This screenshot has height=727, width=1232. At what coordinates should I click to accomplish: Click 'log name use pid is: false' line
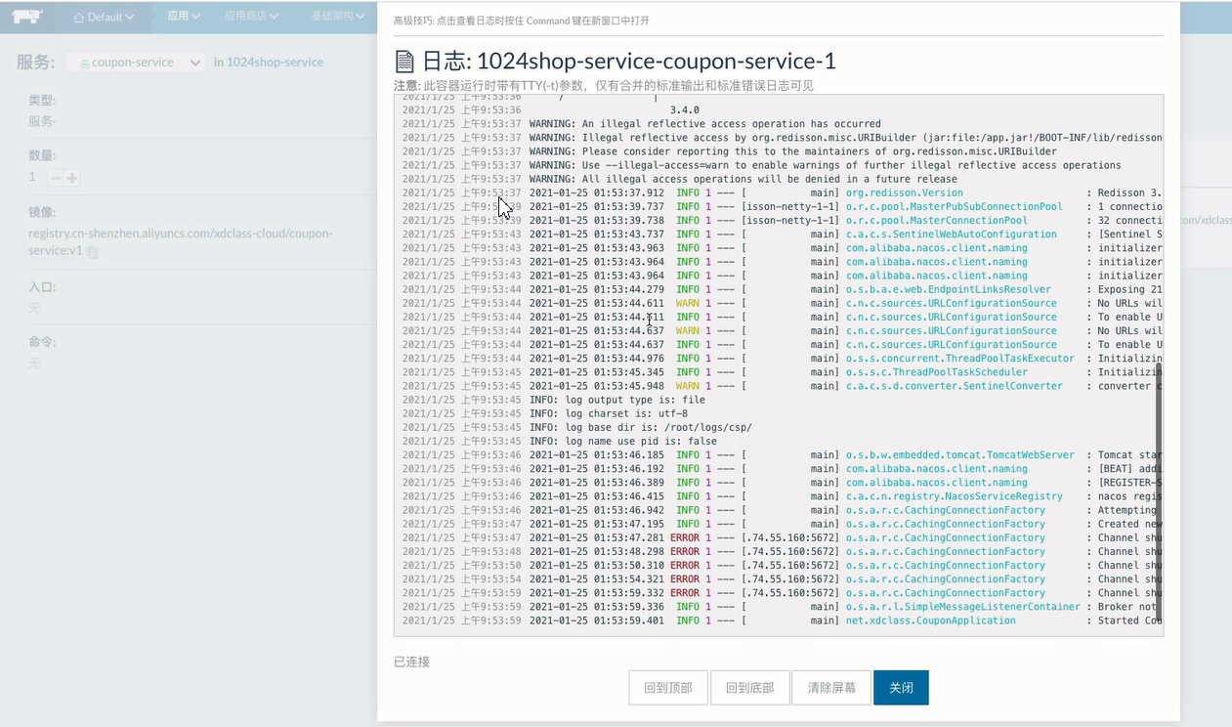tap(622, 442)
